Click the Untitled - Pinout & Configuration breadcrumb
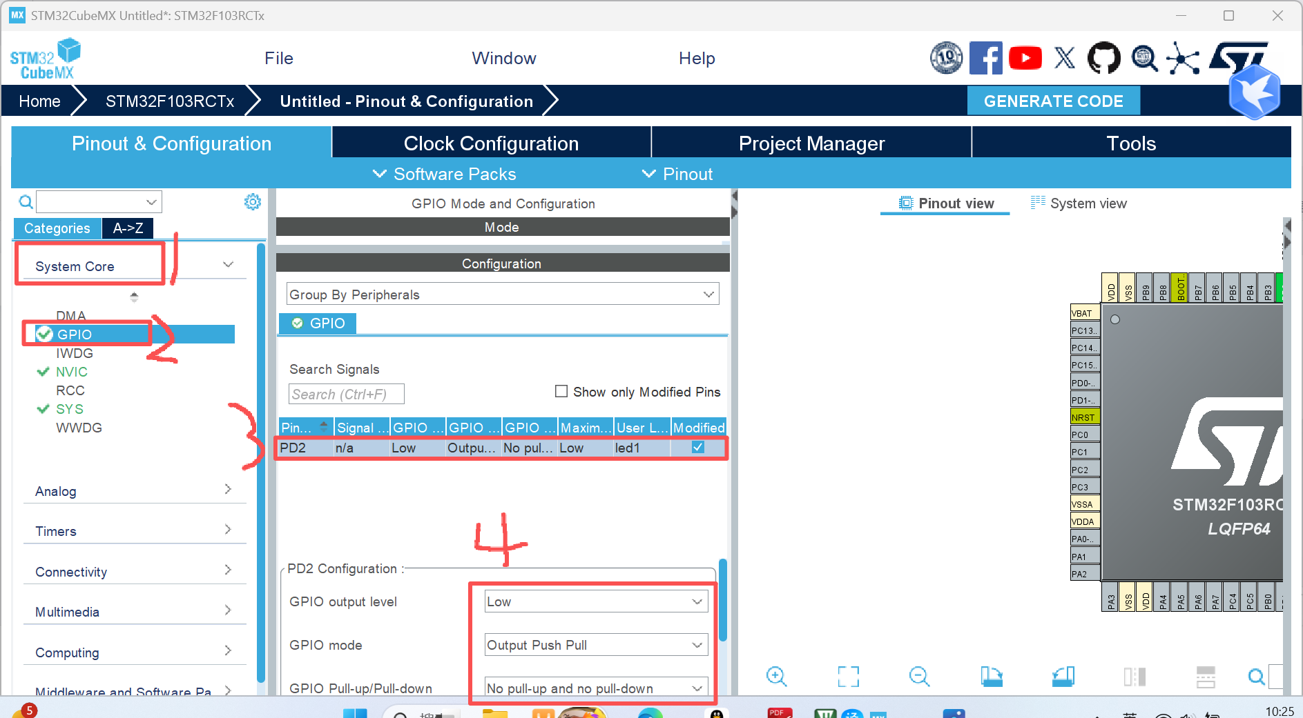 coord(407,101)
